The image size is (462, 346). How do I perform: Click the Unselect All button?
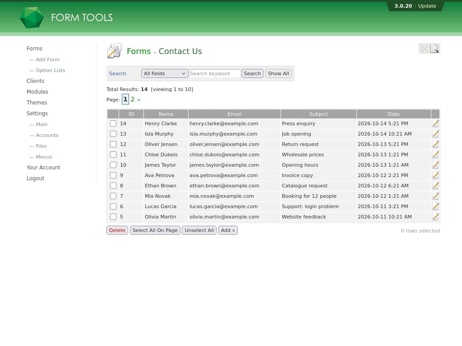(199, 230)
